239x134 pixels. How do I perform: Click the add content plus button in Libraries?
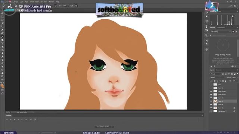[211, 66]
